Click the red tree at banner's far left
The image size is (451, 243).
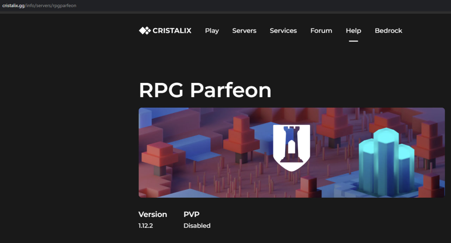pyautogui.click(x=160, y=156)
